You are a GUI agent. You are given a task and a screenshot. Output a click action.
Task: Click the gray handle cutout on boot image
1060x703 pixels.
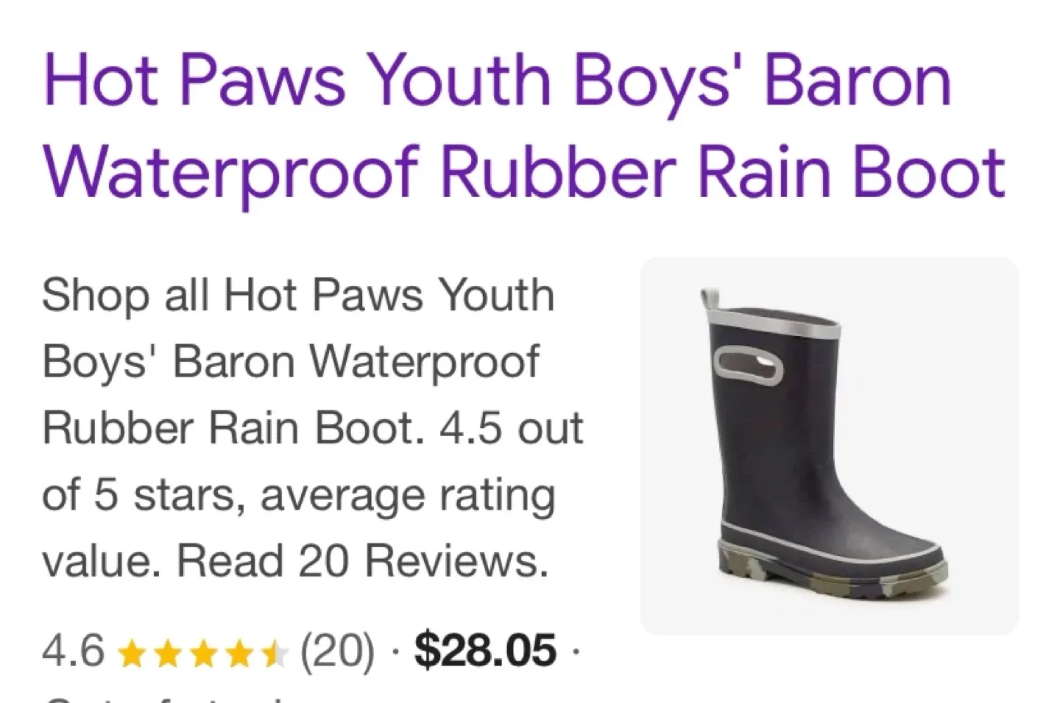coord(749,365)
